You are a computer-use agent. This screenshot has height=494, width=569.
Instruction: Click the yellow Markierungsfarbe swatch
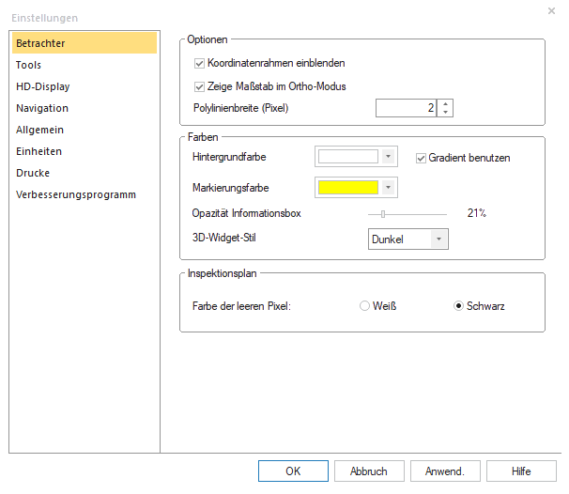pyautogui.click(x=348, y=188)
